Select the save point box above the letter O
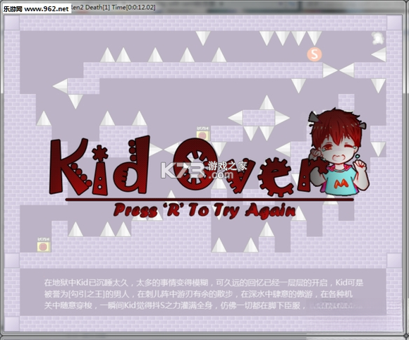409x340 pixels. pyautogui.click(x=202, y=135)
